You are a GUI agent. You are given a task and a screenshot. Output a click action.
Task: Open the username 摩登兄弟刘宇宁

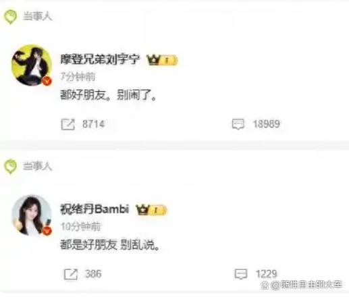tap(100, 59)
